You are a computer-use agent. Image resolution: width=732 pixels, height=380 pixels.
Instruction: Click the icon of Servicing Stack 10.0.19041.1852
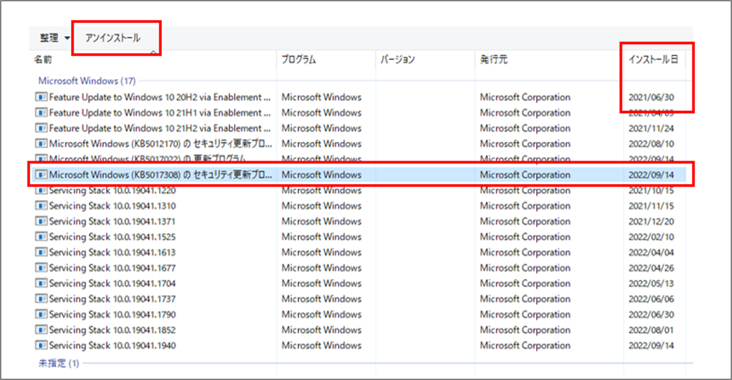[x=41, y=330]
